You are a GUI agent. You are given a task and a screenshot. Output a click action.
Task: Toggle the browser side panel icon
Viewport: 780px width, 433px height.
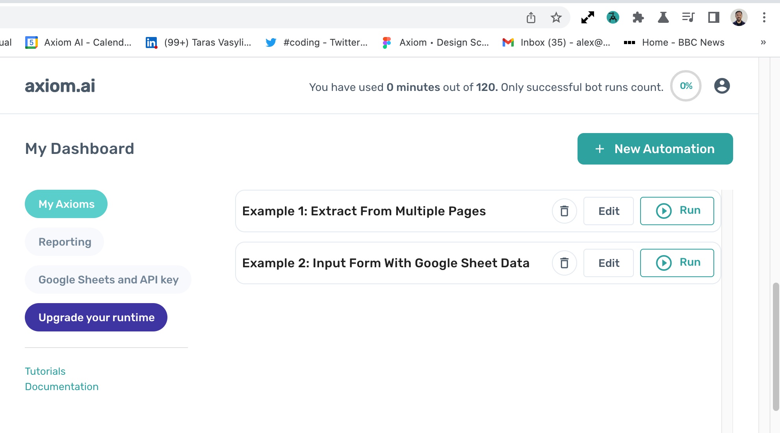click(x=713, y=17)
